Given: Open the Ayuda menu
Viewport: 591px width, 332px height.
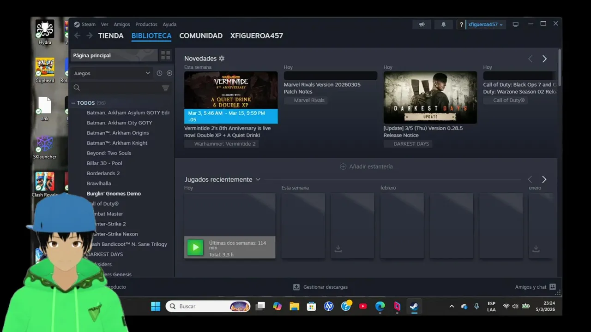Looking at the screenshot, I should coord(169,24).
